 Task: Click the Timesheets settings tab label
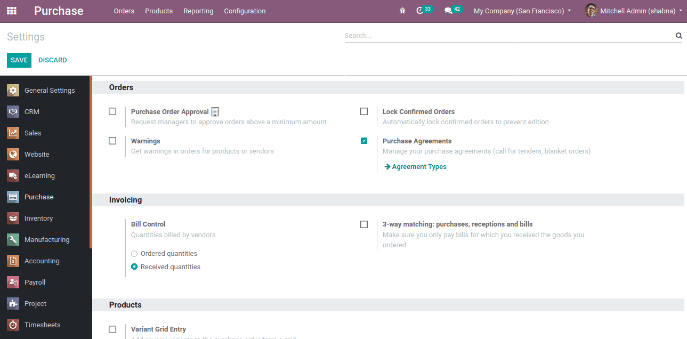[x=43, y=325]
